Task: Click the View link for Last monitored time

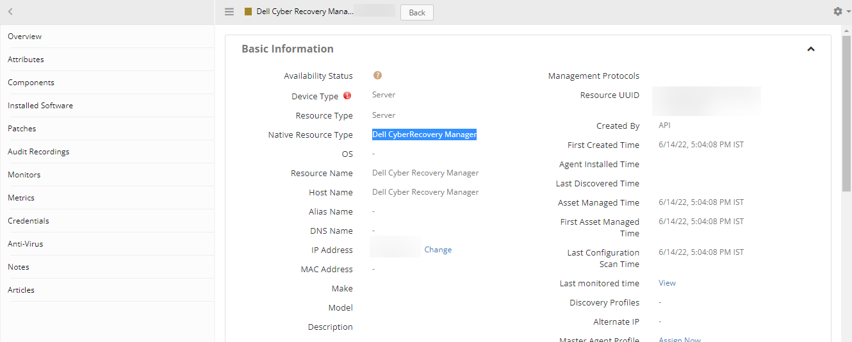Action: 667,283
